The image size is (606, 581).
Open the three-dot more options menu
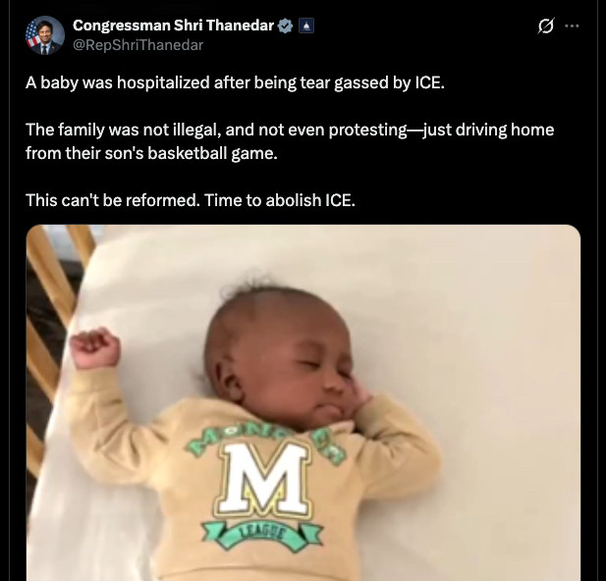(x=572, y=26)
